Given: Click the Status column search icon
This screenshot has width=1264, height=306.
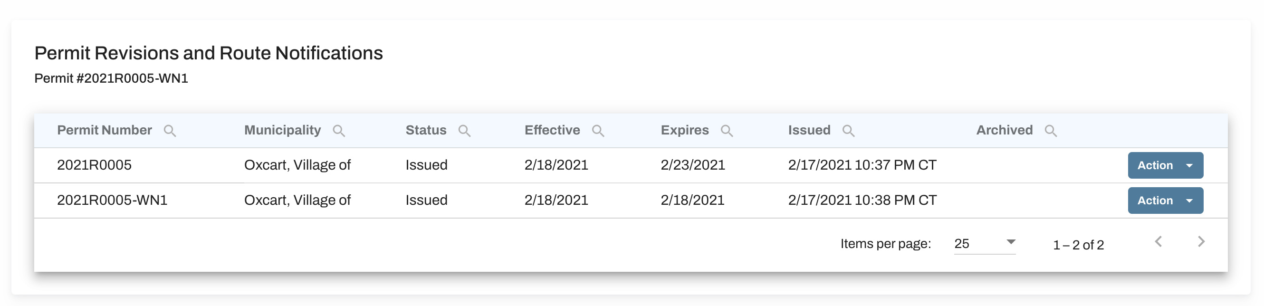Looking at the screenshot, I should [x=464, y=131].
